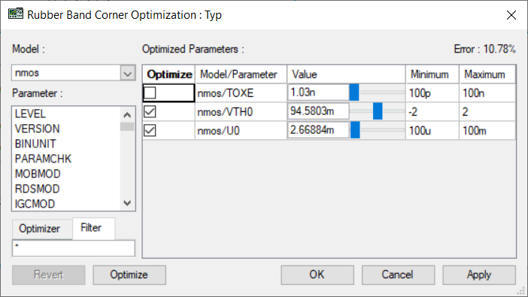The image size is (528, 297).
Task: Click the Cancel button
Action: point(398,274)
